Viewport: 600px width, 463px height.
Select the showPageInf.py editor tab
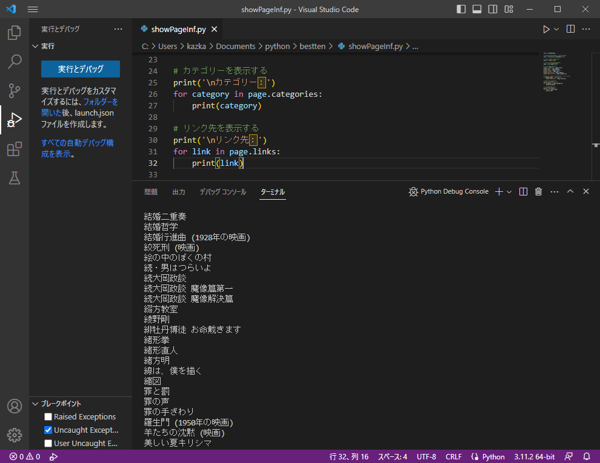(179, 29)
